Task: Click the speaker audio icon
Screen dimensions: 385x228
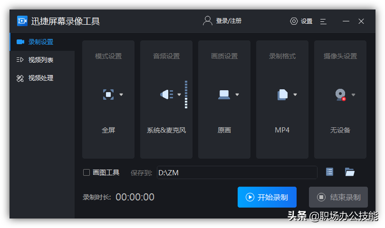Action: click(167, 95)
